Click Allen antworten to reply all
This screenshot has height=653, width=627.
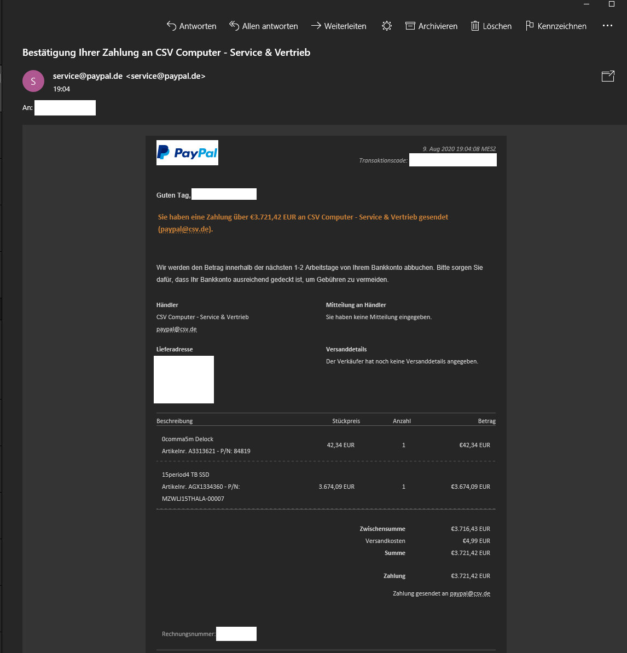[264, 26]
